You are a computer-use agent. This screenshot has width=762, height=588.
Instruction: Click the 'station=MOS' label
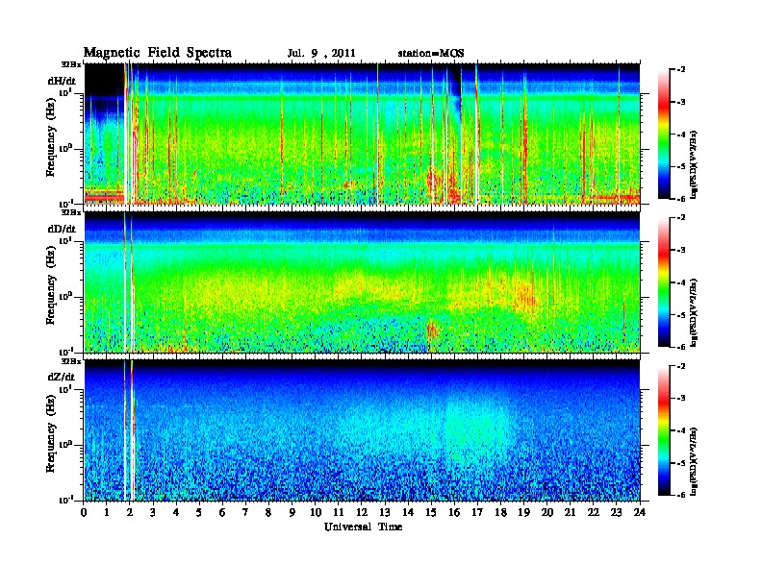pos(431,54)
